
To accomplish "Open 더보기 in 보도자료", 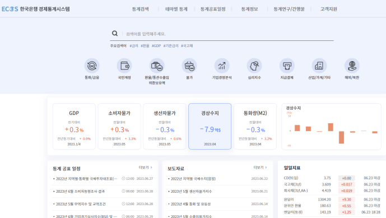I will [260, 168].
